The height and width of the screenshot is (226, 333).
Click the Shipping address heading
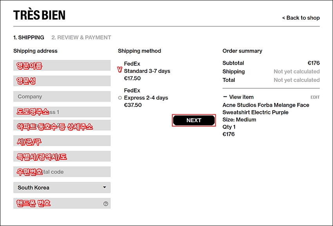coord(35,51)
